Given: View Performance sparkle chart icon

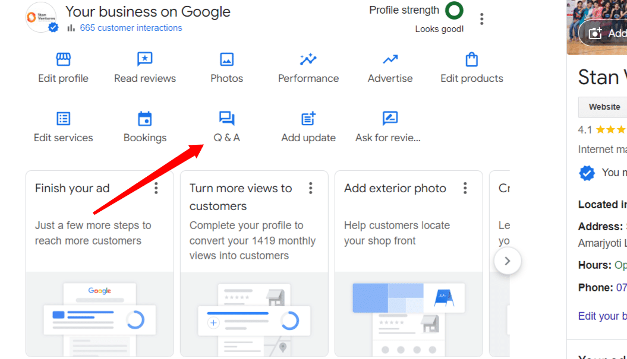Looking at the screenshot, I should (x=308, y=59).
